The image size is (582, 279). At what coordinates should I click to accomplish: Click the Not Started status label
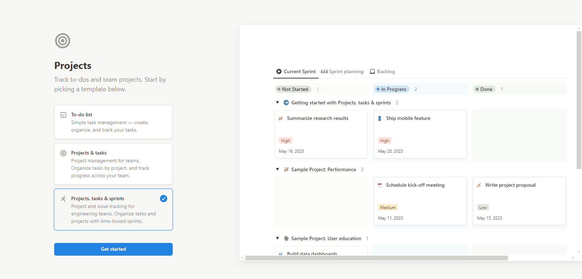pyautogui.click(x=293, y=89)
